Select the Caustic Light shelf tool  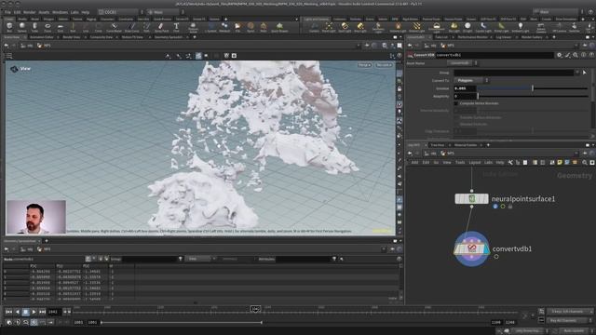483,27
